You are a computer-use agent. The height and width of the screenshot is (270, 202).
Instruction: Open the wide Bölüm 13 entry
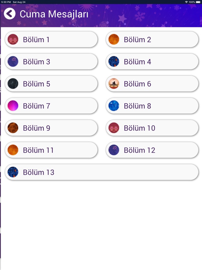click(102, 172)
